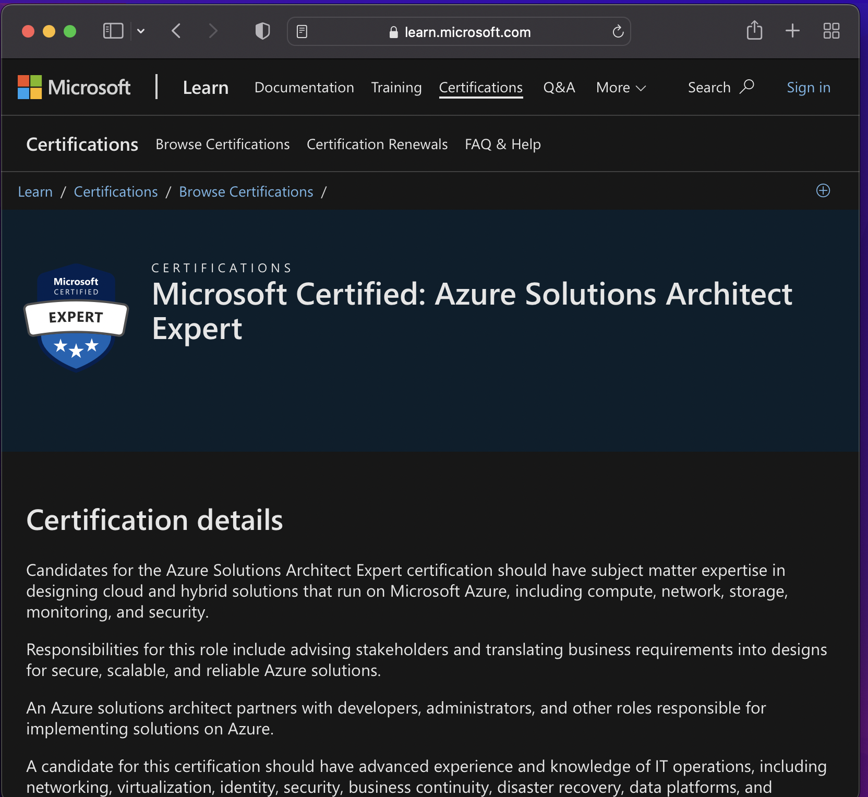Click the Sign in link
The image size is (868, 797).
pos(808,88)
